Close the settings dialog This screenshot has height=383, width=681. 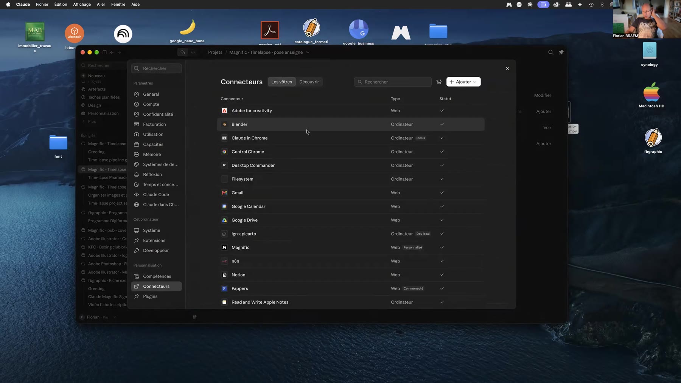507,68
